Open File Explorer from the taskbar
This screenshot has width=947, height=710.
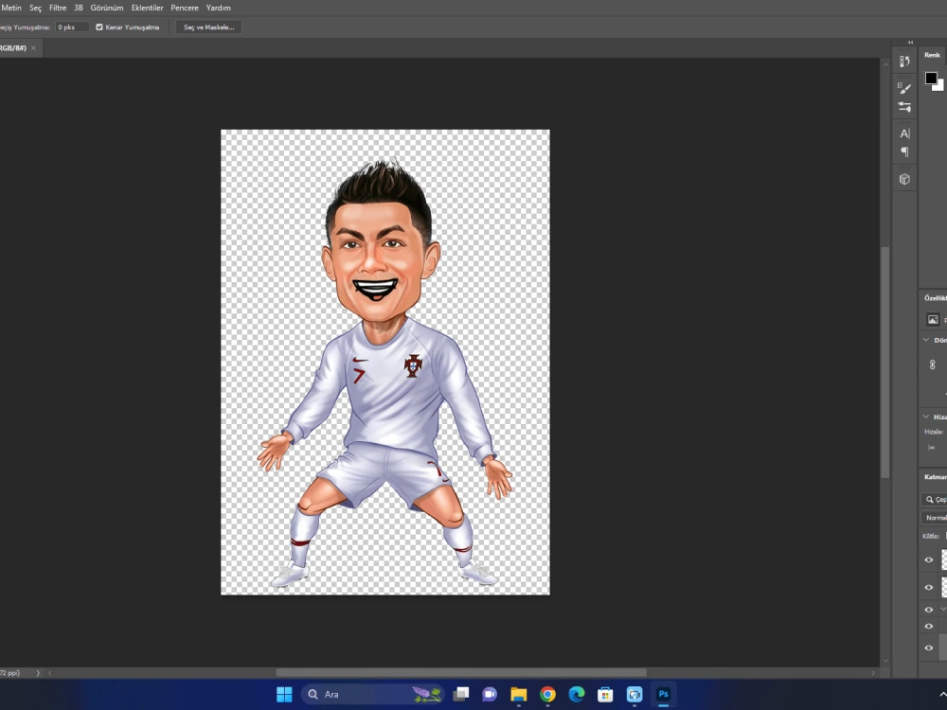518,694
